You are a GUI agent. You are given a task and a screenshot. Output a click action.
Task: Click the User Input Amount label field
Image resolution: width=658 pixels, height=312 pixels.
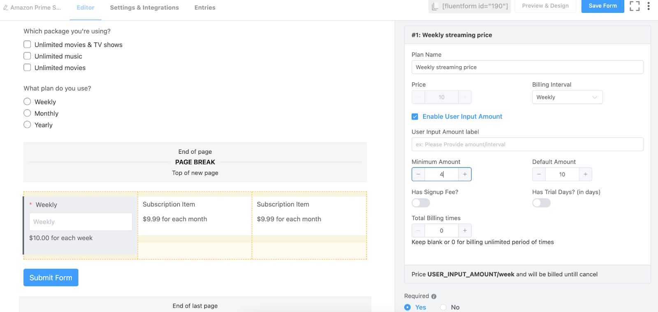[x=527, y=144]
